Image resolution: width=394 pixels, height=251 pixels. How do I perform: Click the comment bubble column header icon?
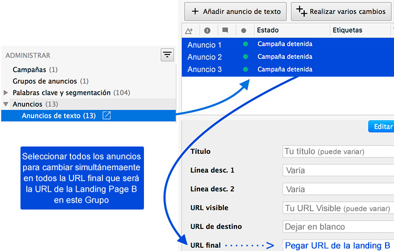coord(225,30)
